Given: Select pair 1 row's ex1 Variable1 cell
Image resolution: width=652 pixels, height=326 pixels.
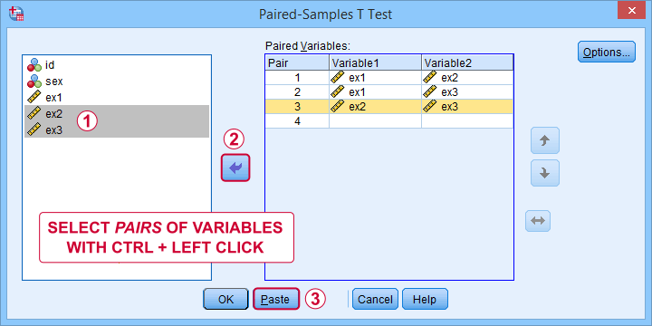Looking at the screenshot, I should coord(375,77).
